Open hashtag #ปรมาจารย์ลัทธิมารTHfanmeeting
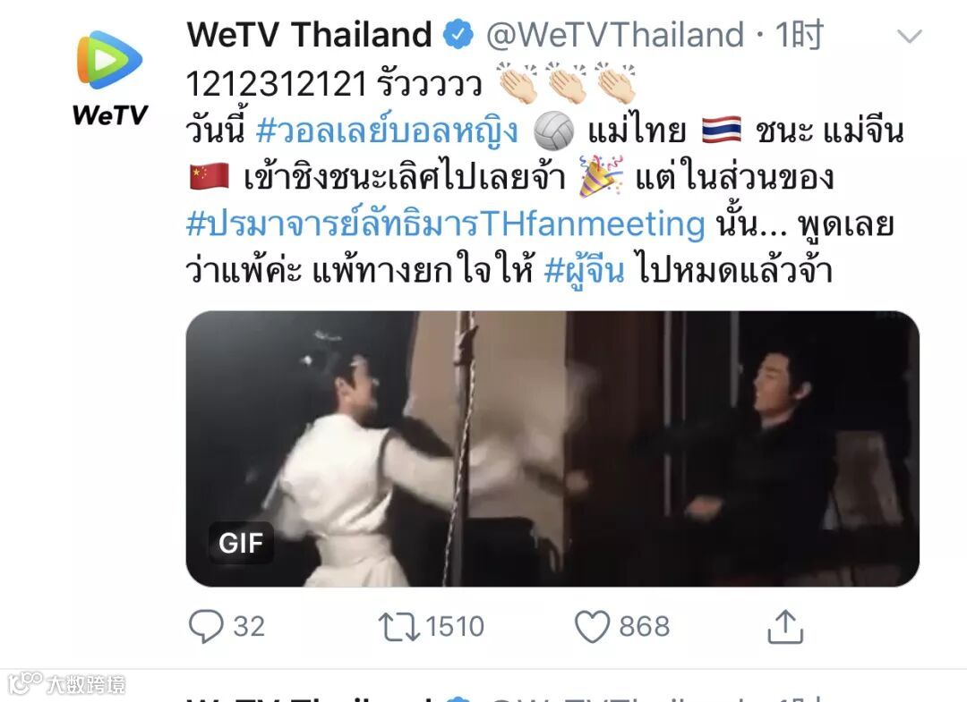This screenshot has height=702, width=967. 445,224
